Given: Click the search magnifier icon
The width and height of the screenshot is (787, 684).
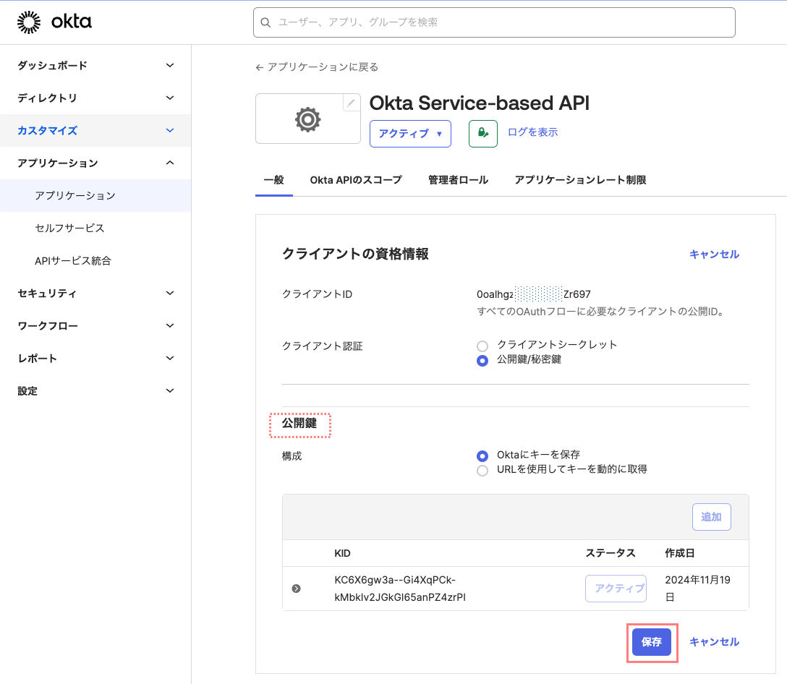Looking at the screenshot, I should pyautogui.click(x=266, y=22).
